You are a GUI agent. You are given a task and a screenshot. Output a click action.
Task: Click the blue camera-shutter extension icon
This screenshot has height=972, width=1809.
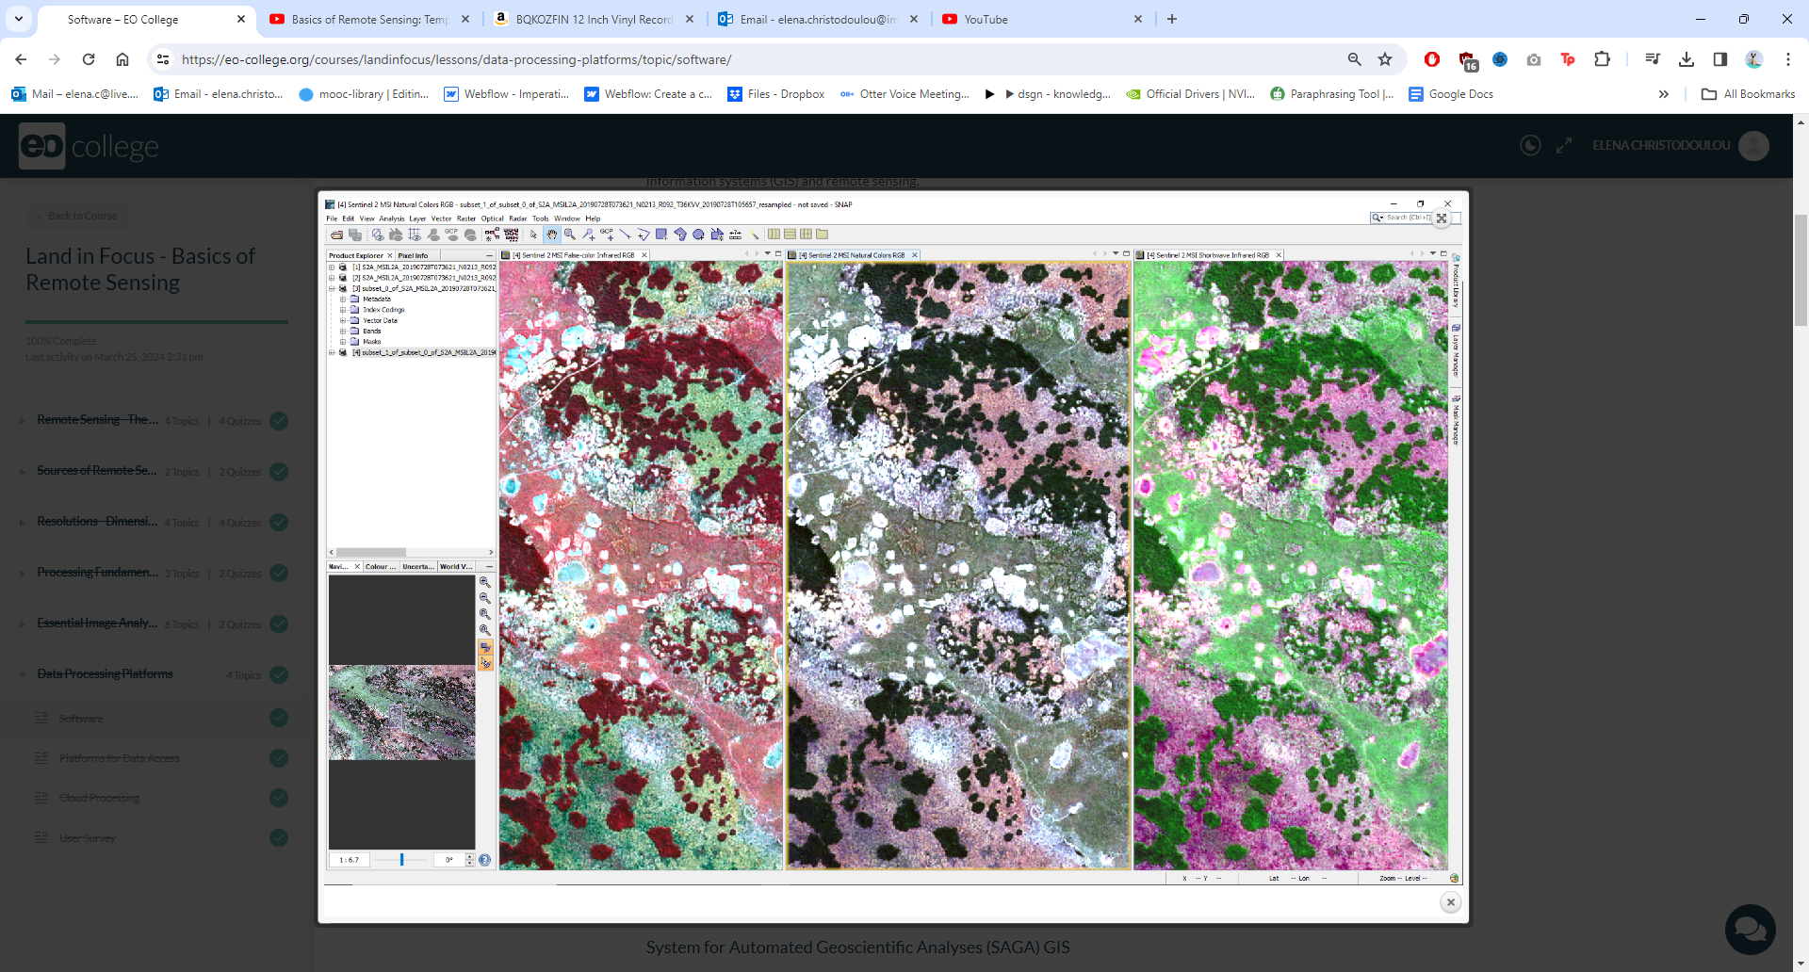[1500, 59]
